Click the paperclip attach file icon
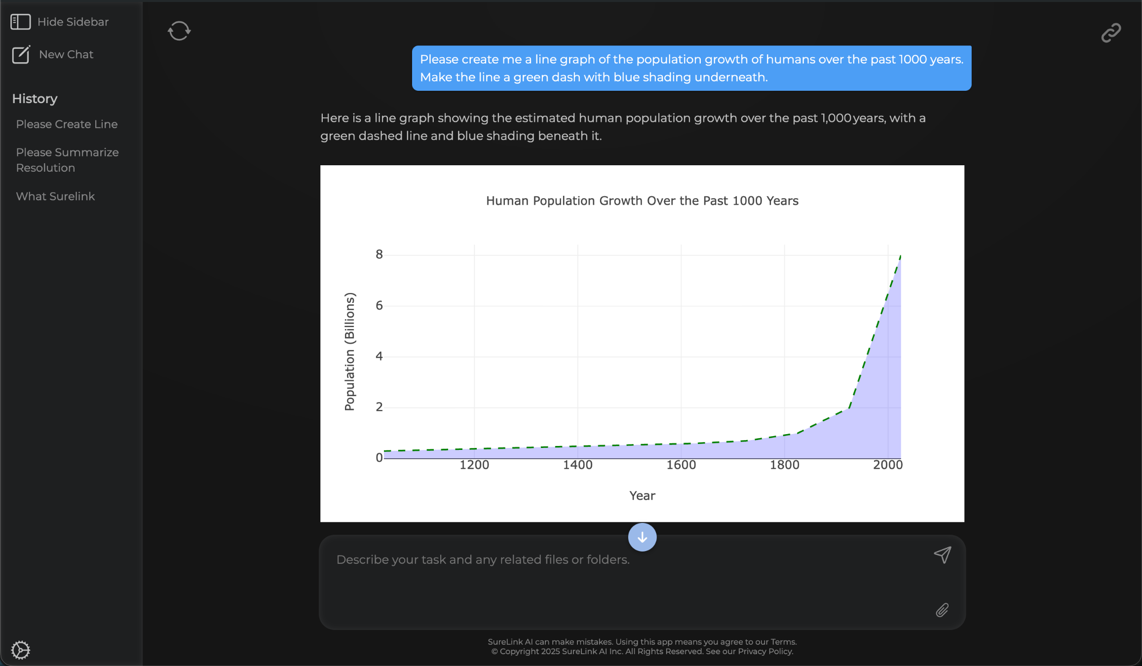The height and width of the screenshot is (666, 1142). (x=942, y=610)
